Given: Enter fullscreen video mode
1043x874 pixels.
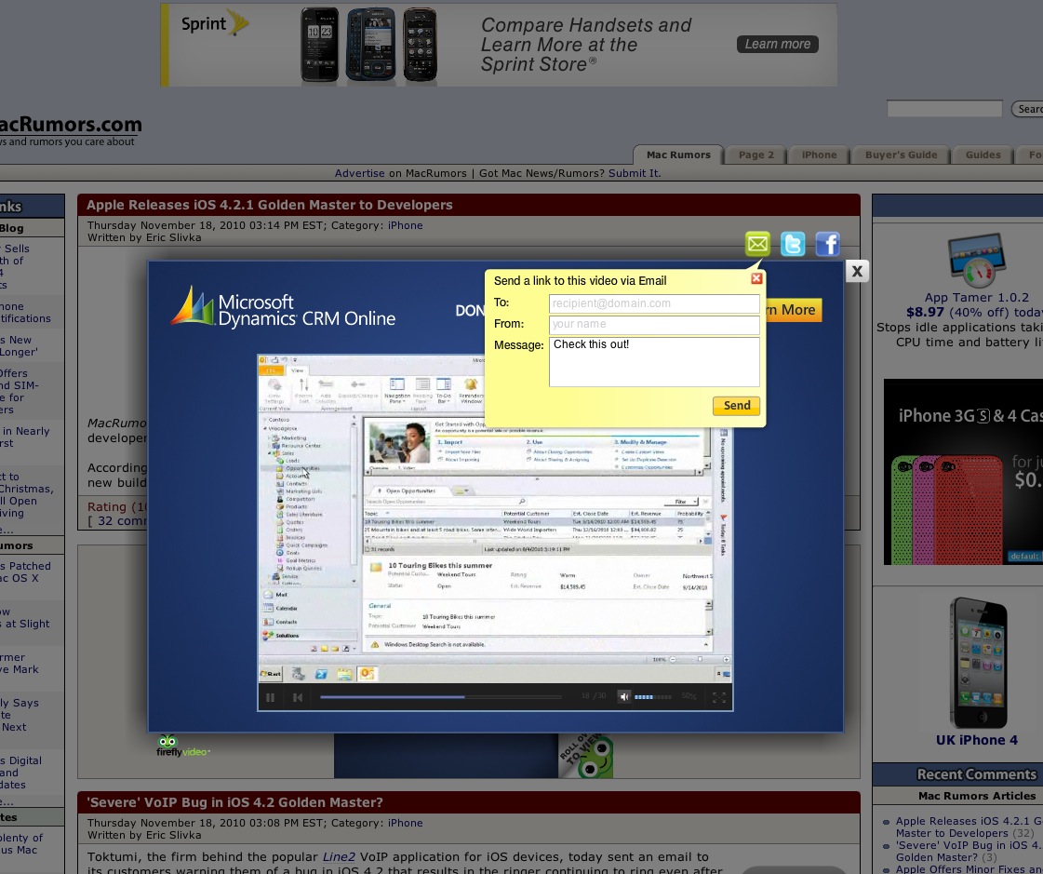Looking at the screenshot, I should tap(719, 697).
